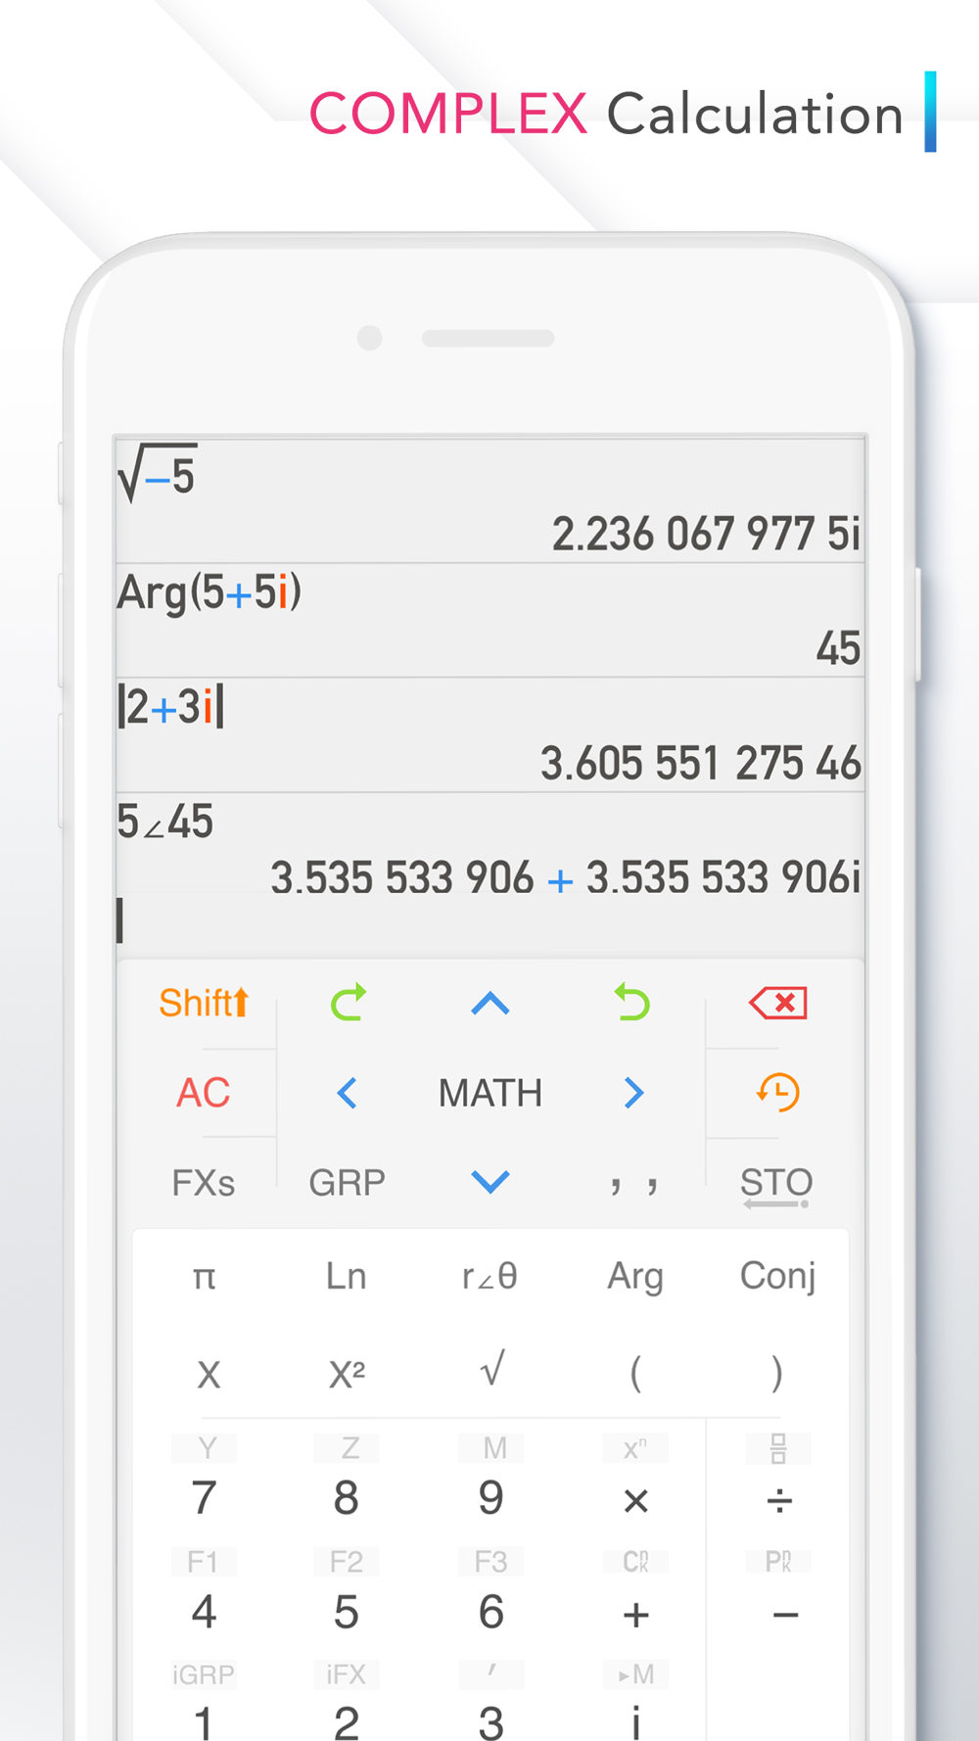Select the √−5 history expression

[158, 472]
